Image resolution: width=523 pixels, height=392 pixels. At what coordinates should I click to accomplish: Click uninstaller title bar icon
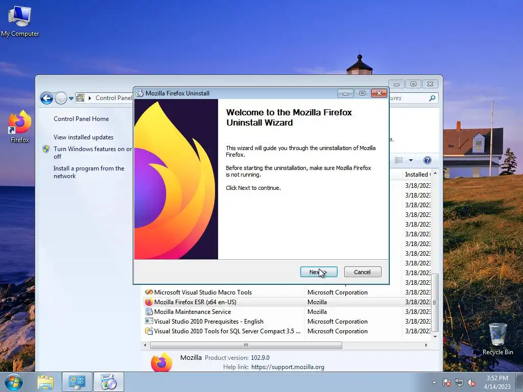point(140,93)
